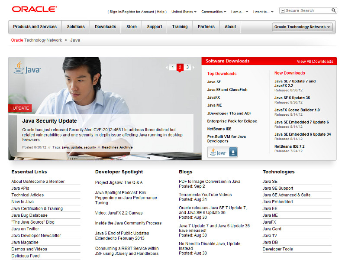
Task: Open Inside the Java Community Process
Action: 128,223
